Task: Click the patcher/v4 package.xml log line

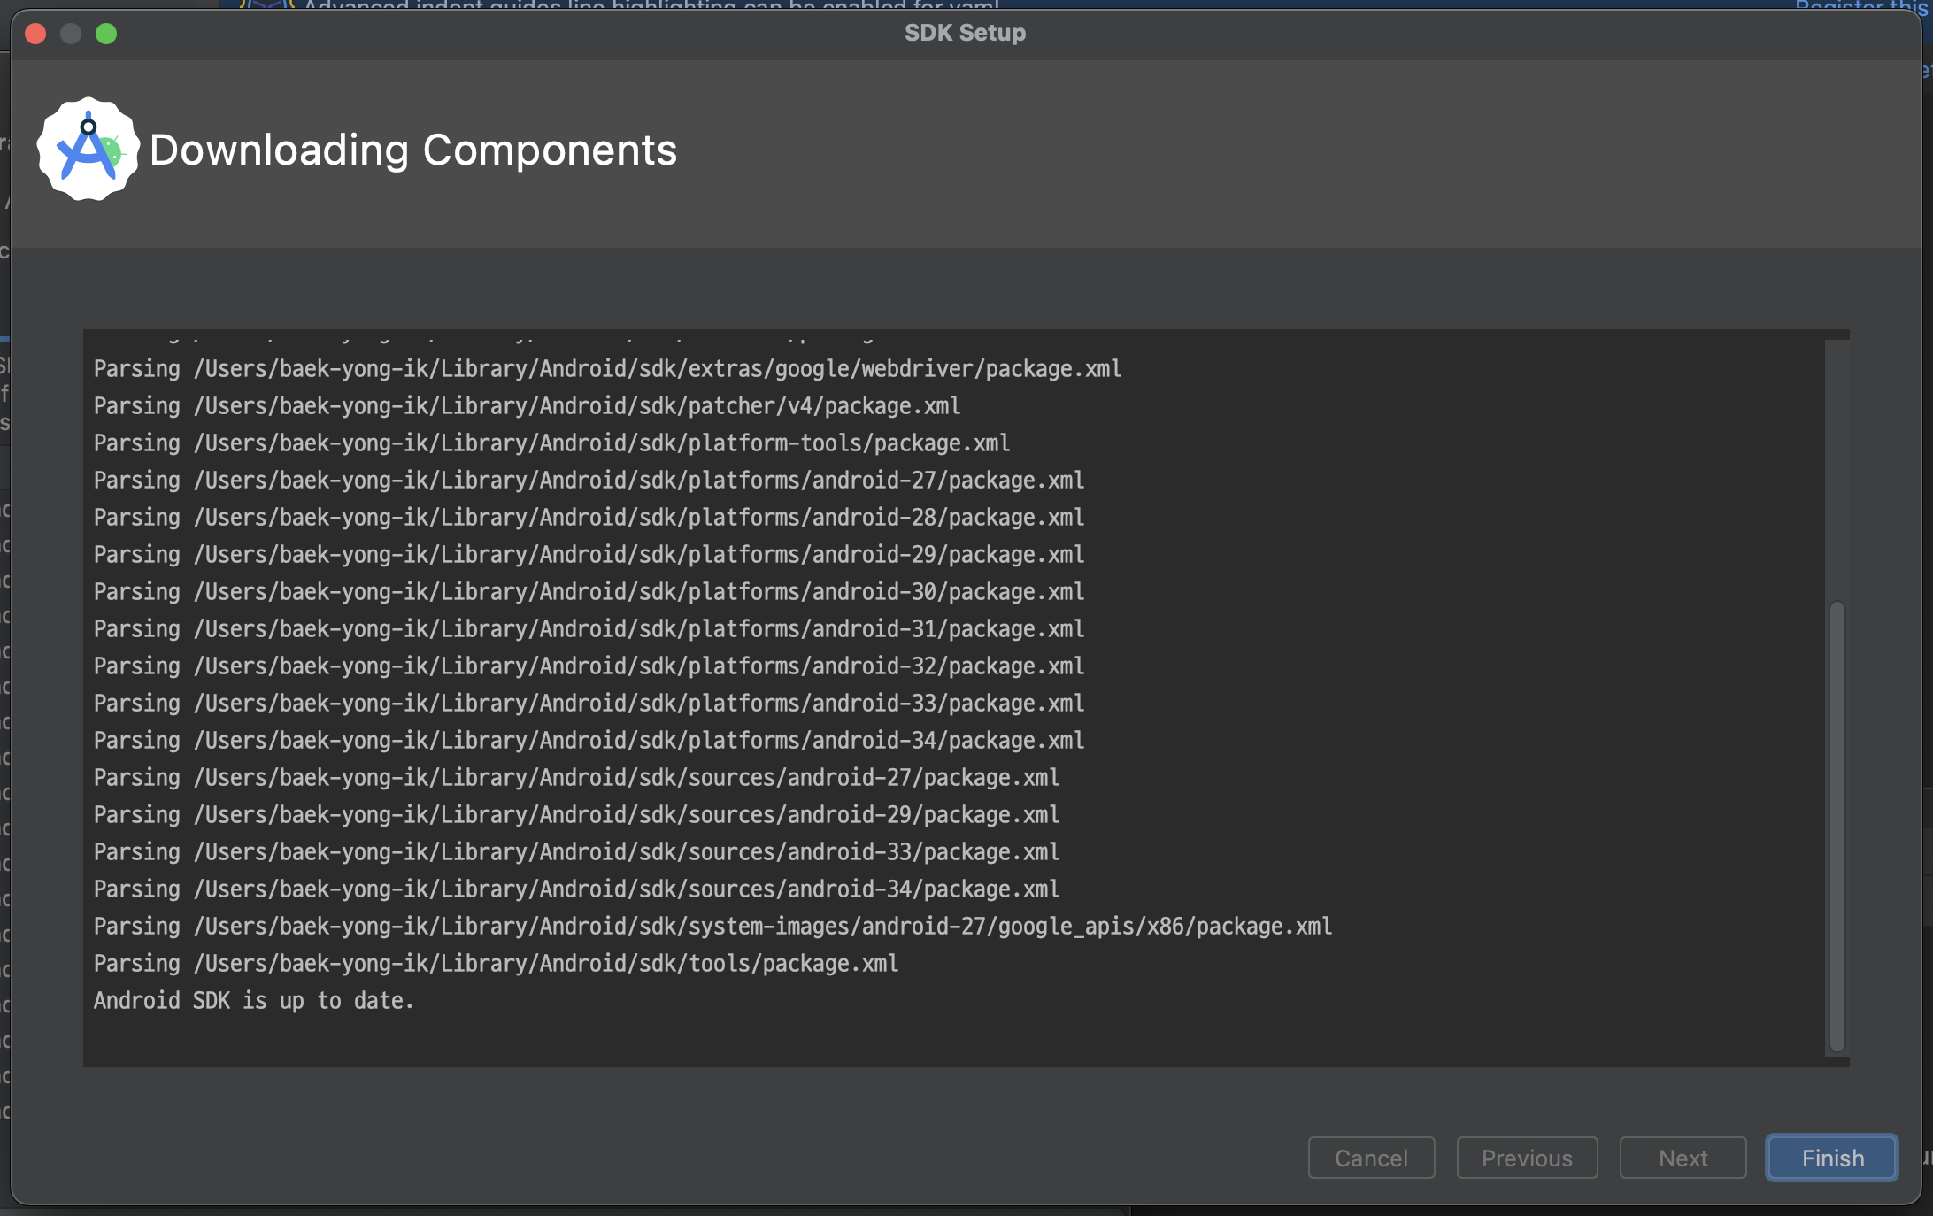Action: click(x=527, y=405)
